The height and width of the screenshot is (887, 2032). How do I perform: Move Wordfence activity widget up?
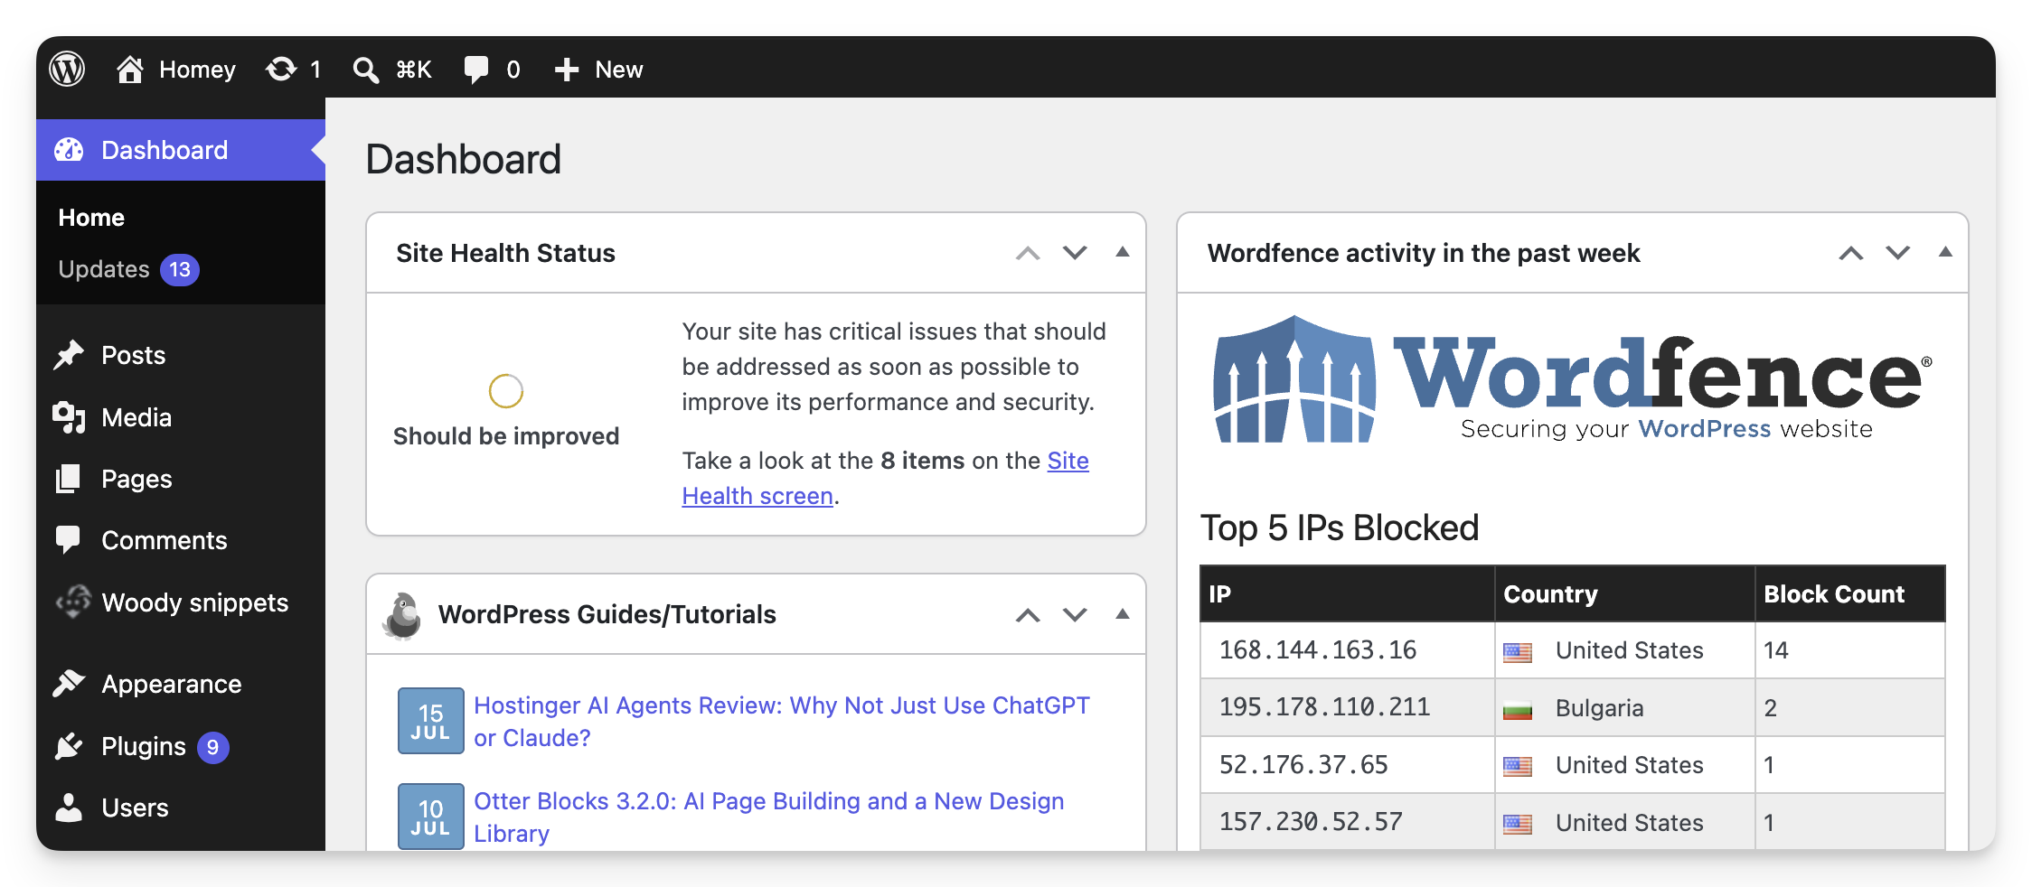click(x=1851, y=253)
